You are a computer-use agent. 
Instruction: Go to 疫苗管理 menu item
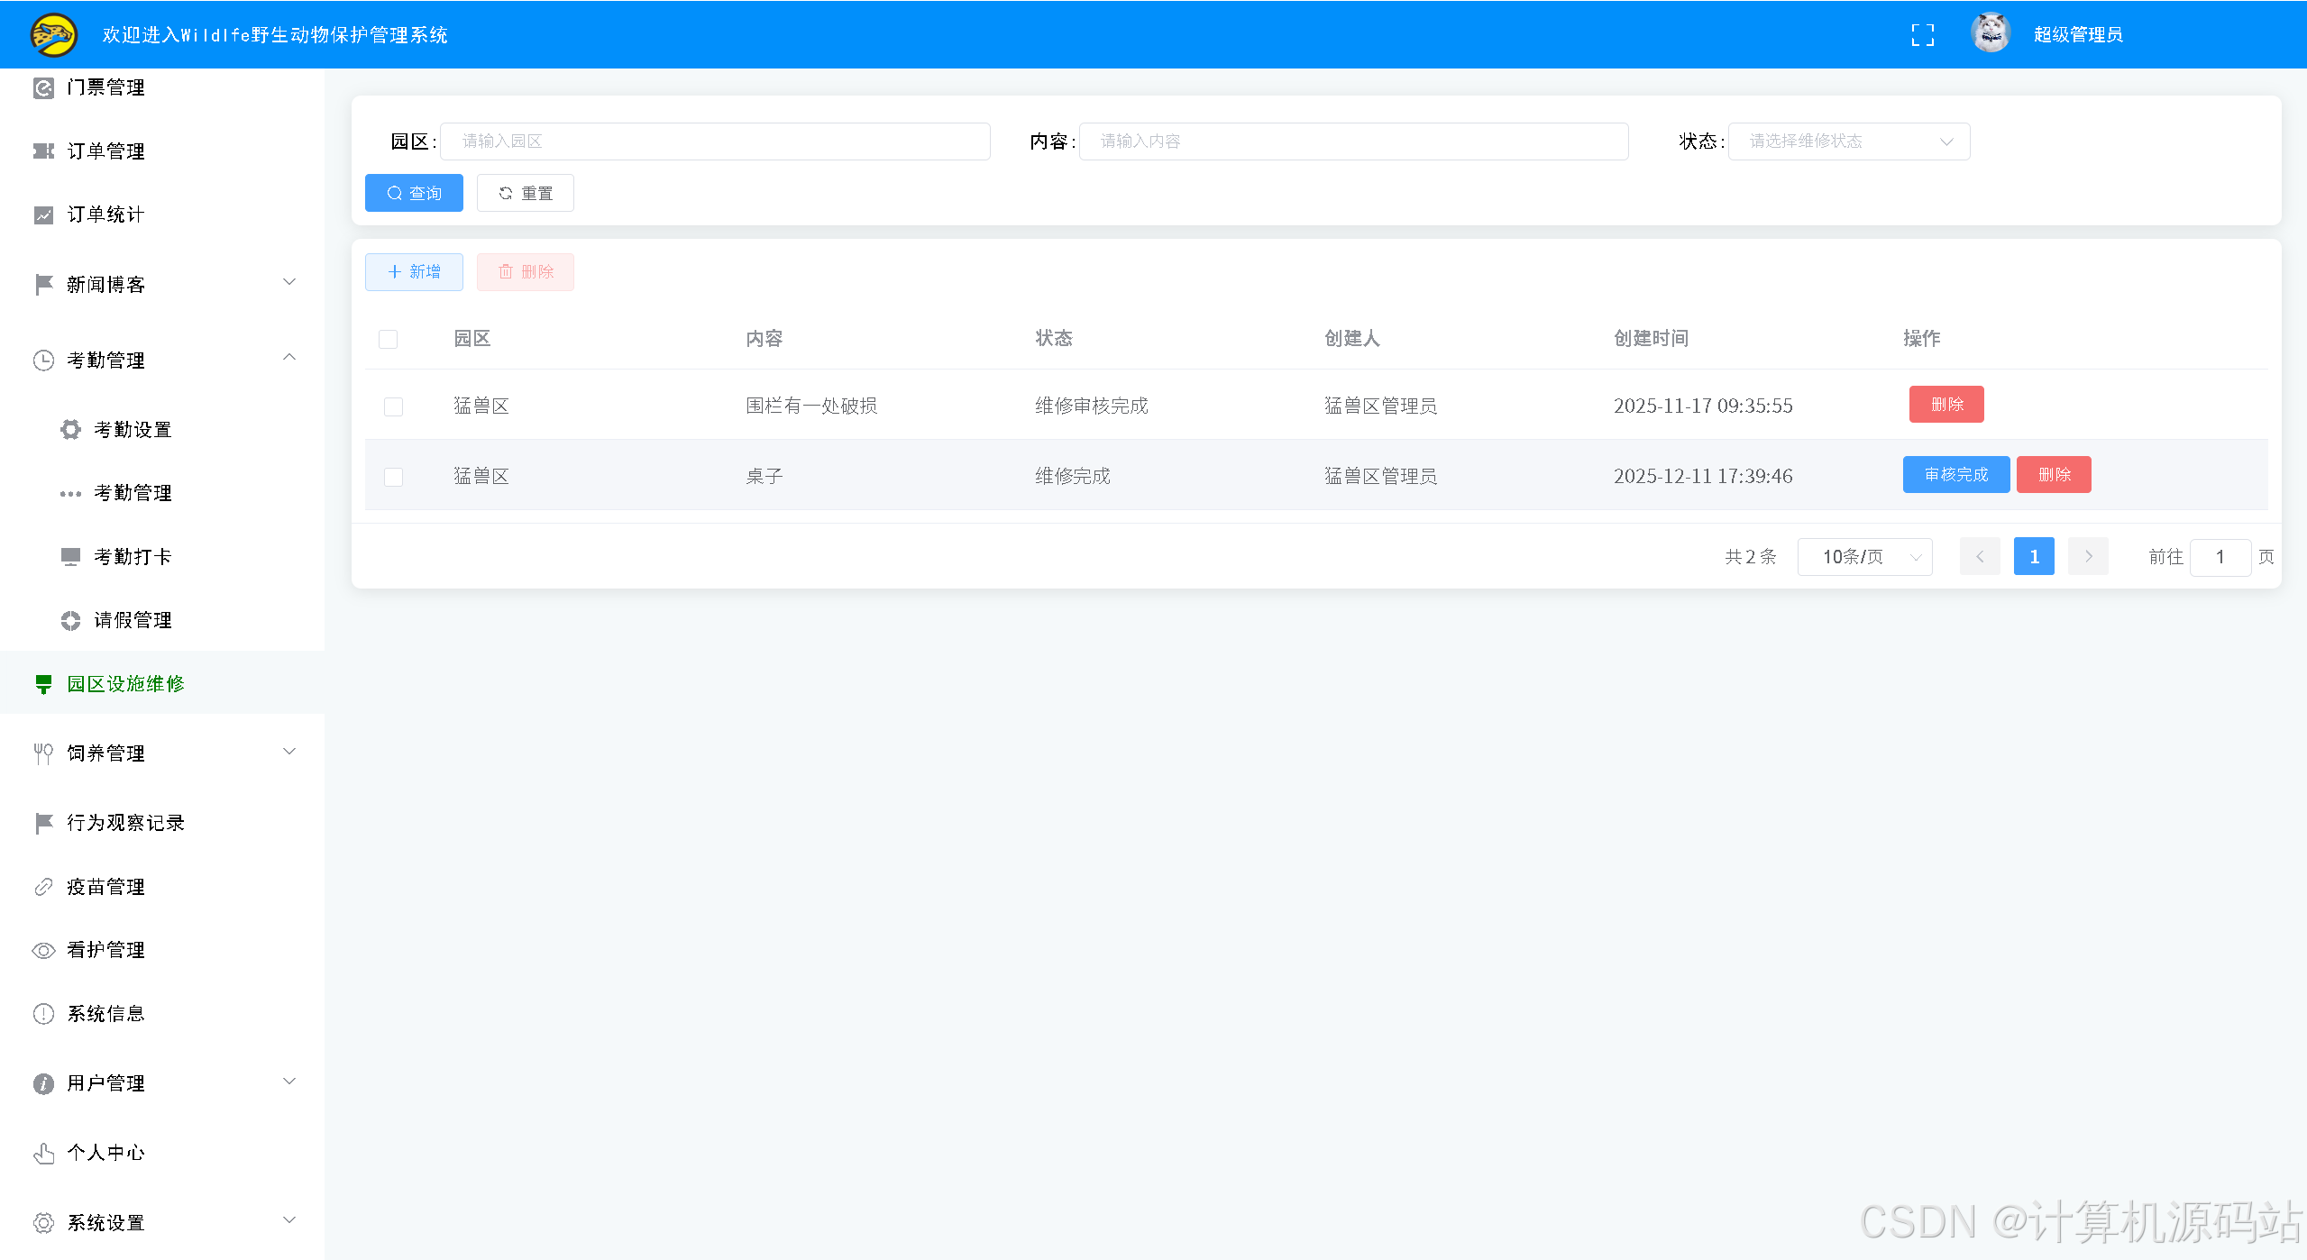(162, 887)
